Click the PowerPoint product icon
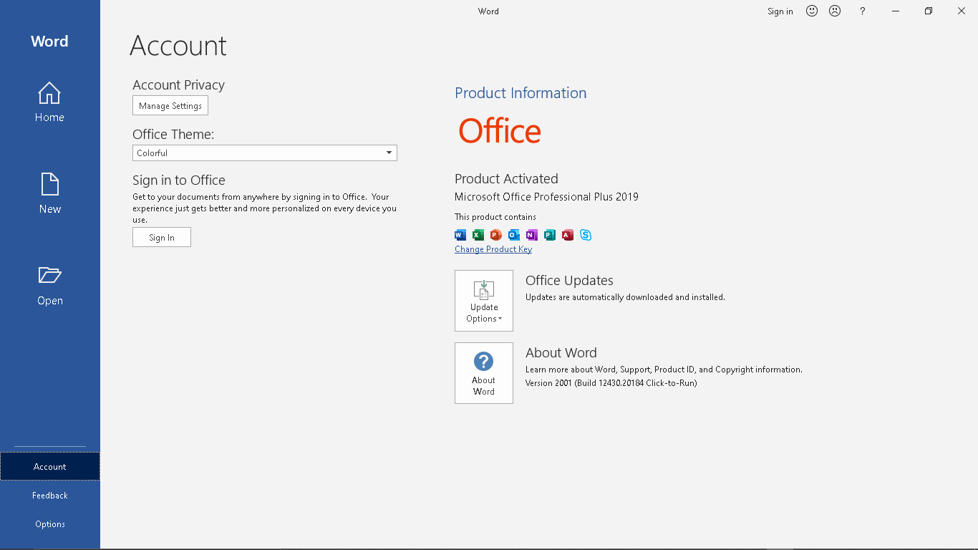 click(496, 235)
